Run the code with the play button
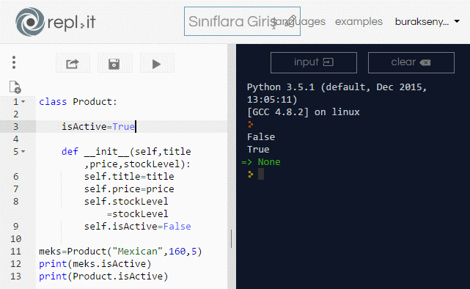Viewport: 470px width, 289px height. point(156,63)
